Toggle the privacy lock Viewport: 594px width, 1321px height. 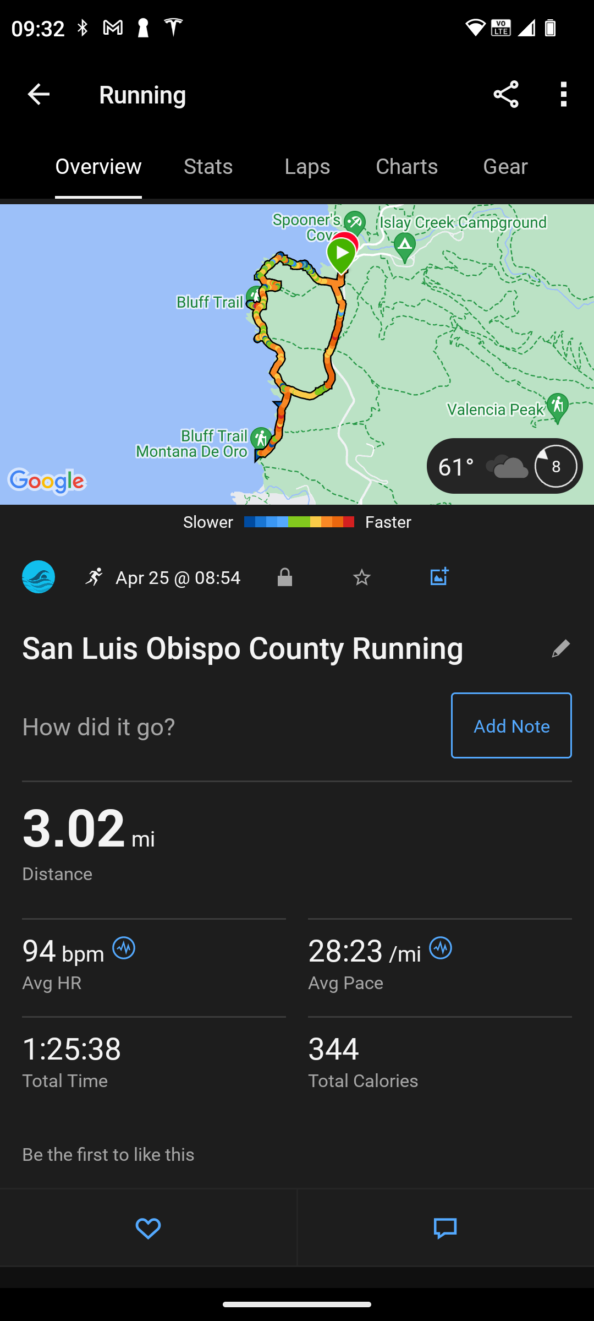click(285, 577)
